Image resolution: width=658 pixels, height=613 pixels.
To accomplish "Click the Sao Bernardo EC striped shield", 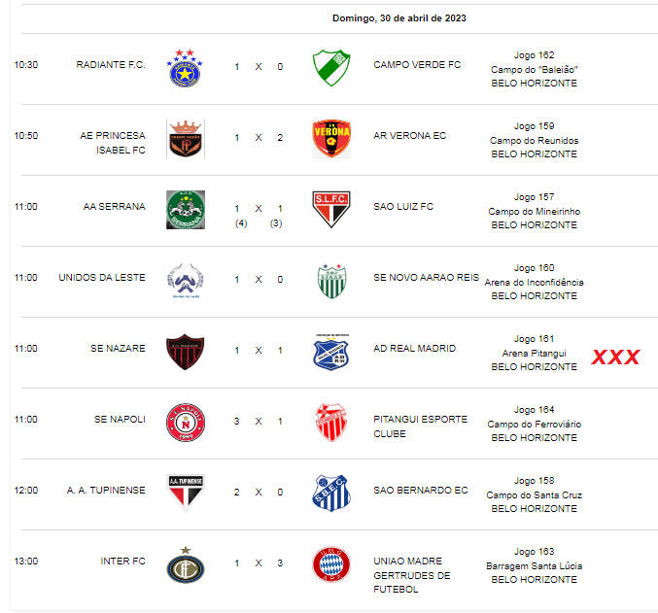I will pyautogui.click(x=331, y=494).
